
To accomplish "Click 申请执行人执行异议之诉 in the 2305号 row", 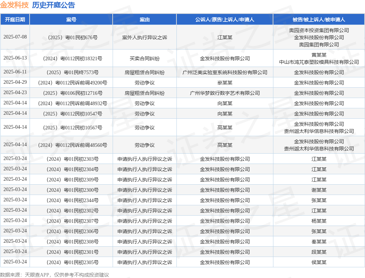I will tap(145, 262).
